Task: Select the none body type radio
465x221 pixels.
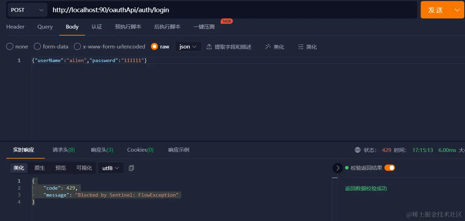Action: (10, 46)
